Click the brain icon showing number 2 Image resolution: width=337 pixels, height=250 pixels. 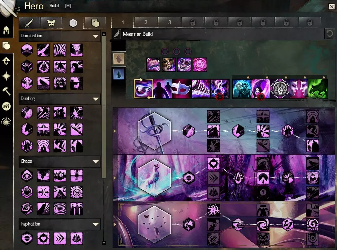pyautogui.click(x=153, y=64)
